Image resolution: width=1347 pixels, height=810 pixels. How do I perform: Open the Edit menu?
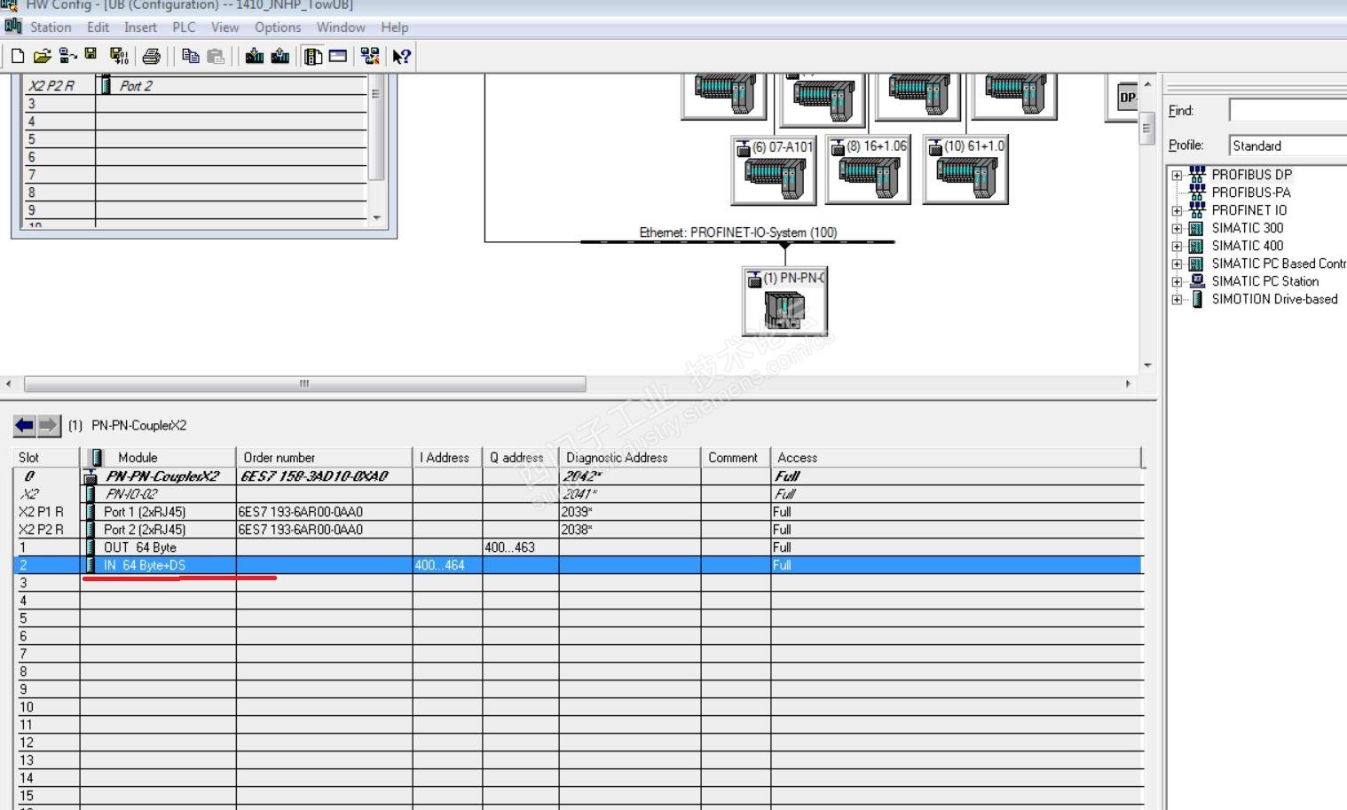[x=98, y=28]
